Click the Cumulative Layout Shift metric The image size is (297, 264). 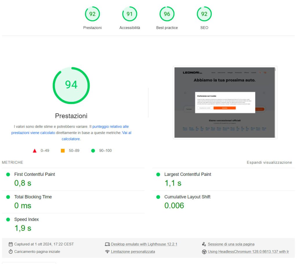pos(187,197)
